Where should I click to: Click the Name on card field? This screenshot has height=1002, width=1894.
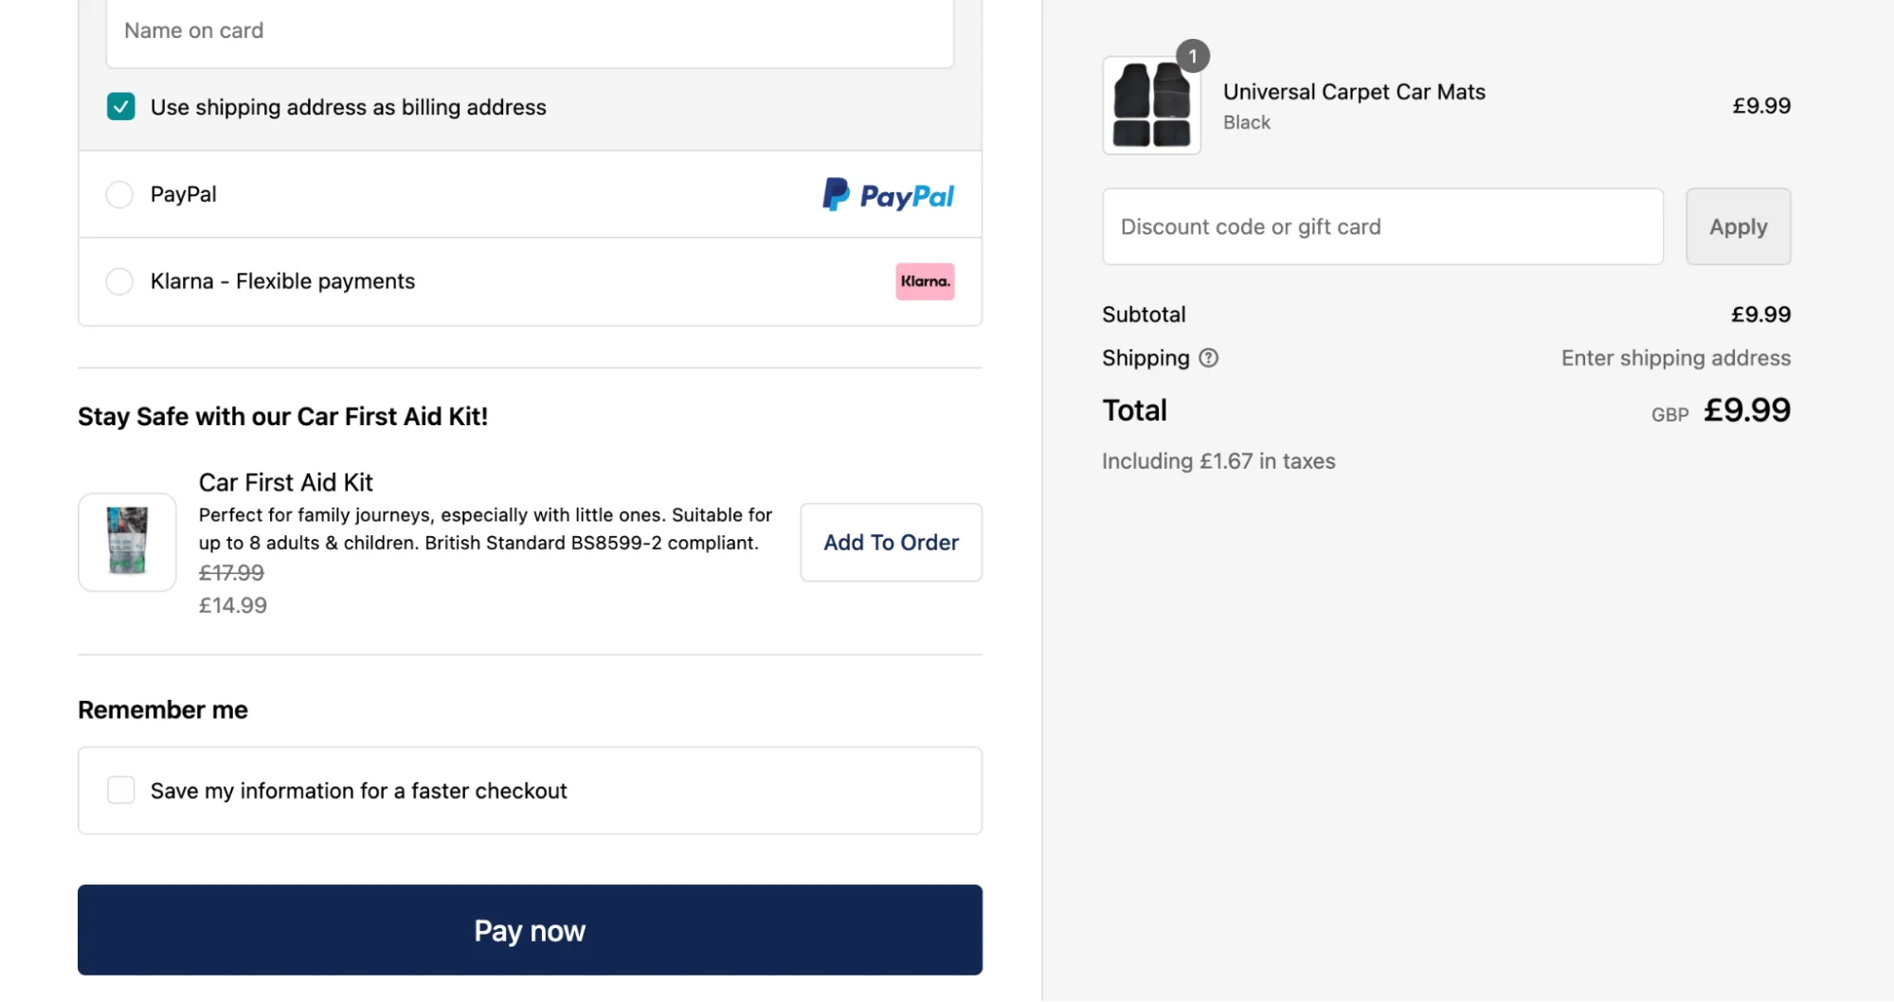(x=530, y=31)
